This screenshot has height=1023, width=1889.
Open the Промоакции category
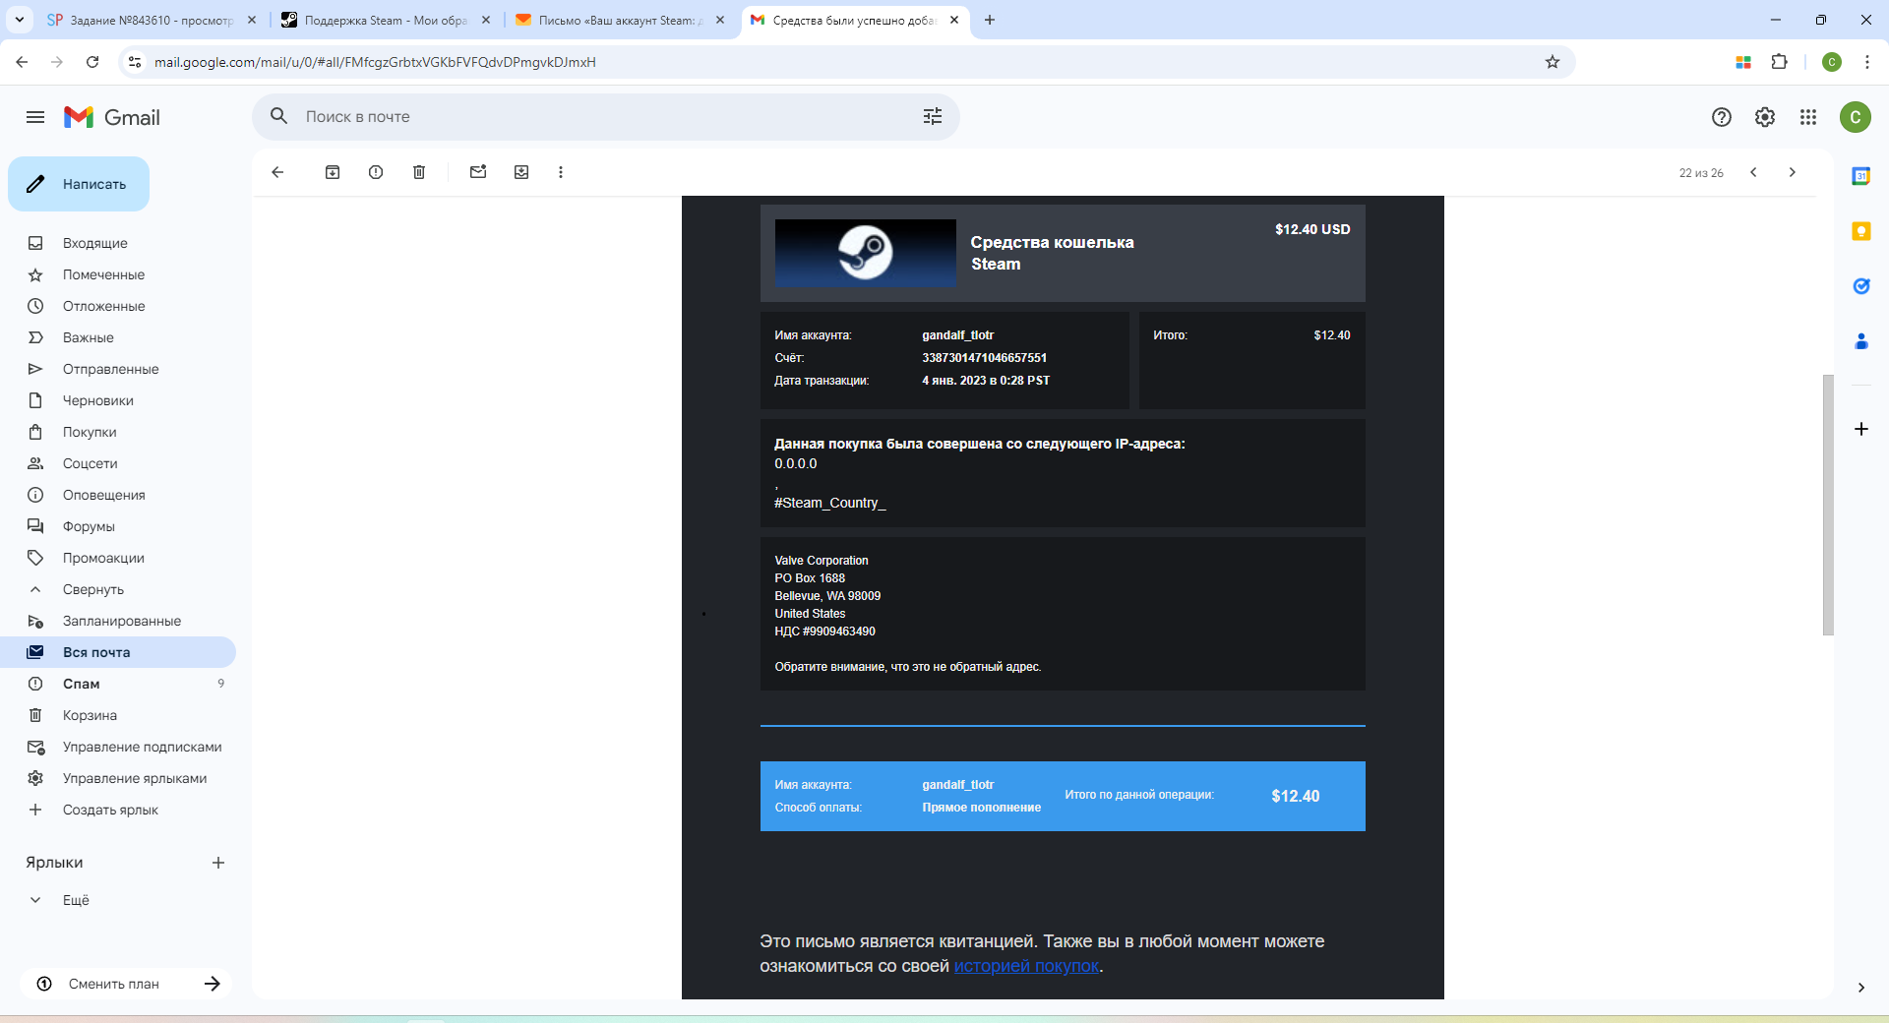tap(118, 558)
